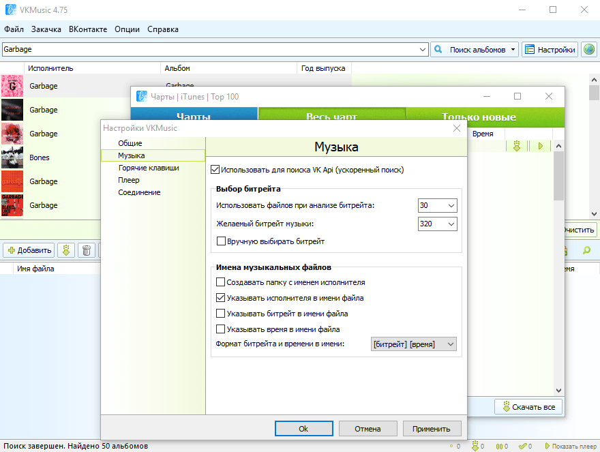
Task: Click Скачать все in the Charts window
Action: tap(528, 407)
